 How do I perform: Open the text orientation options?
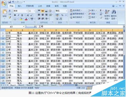47,19
